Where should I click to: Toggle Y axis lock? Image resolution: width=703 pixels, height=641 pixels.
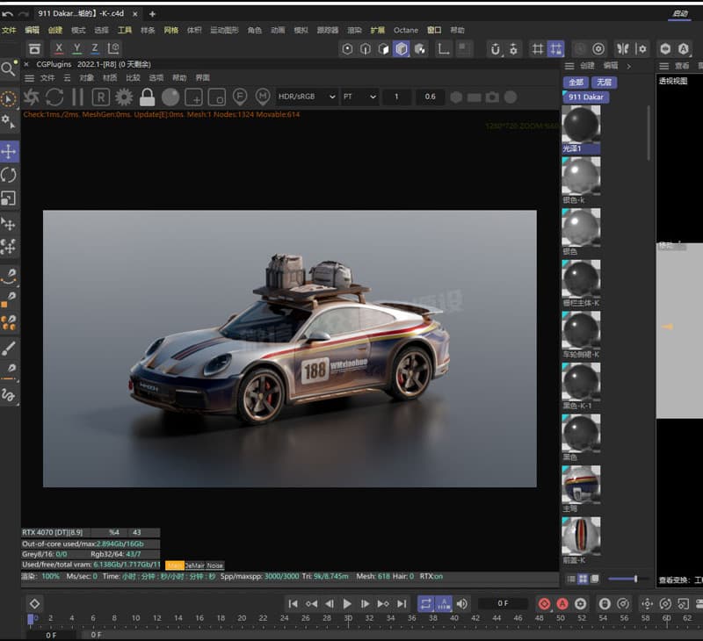click(x=76, y=48)
